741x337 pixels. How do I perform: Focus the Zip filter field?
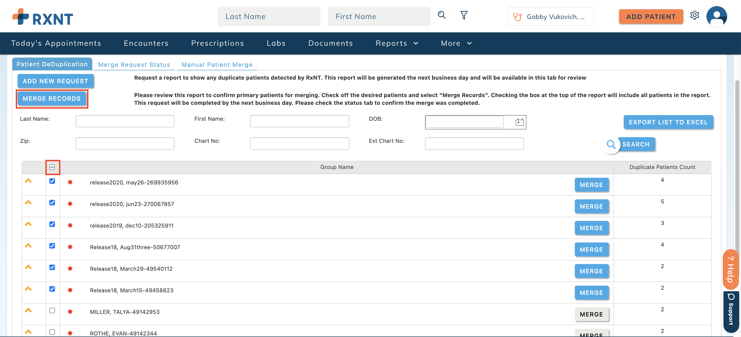[x=125, y=144]
